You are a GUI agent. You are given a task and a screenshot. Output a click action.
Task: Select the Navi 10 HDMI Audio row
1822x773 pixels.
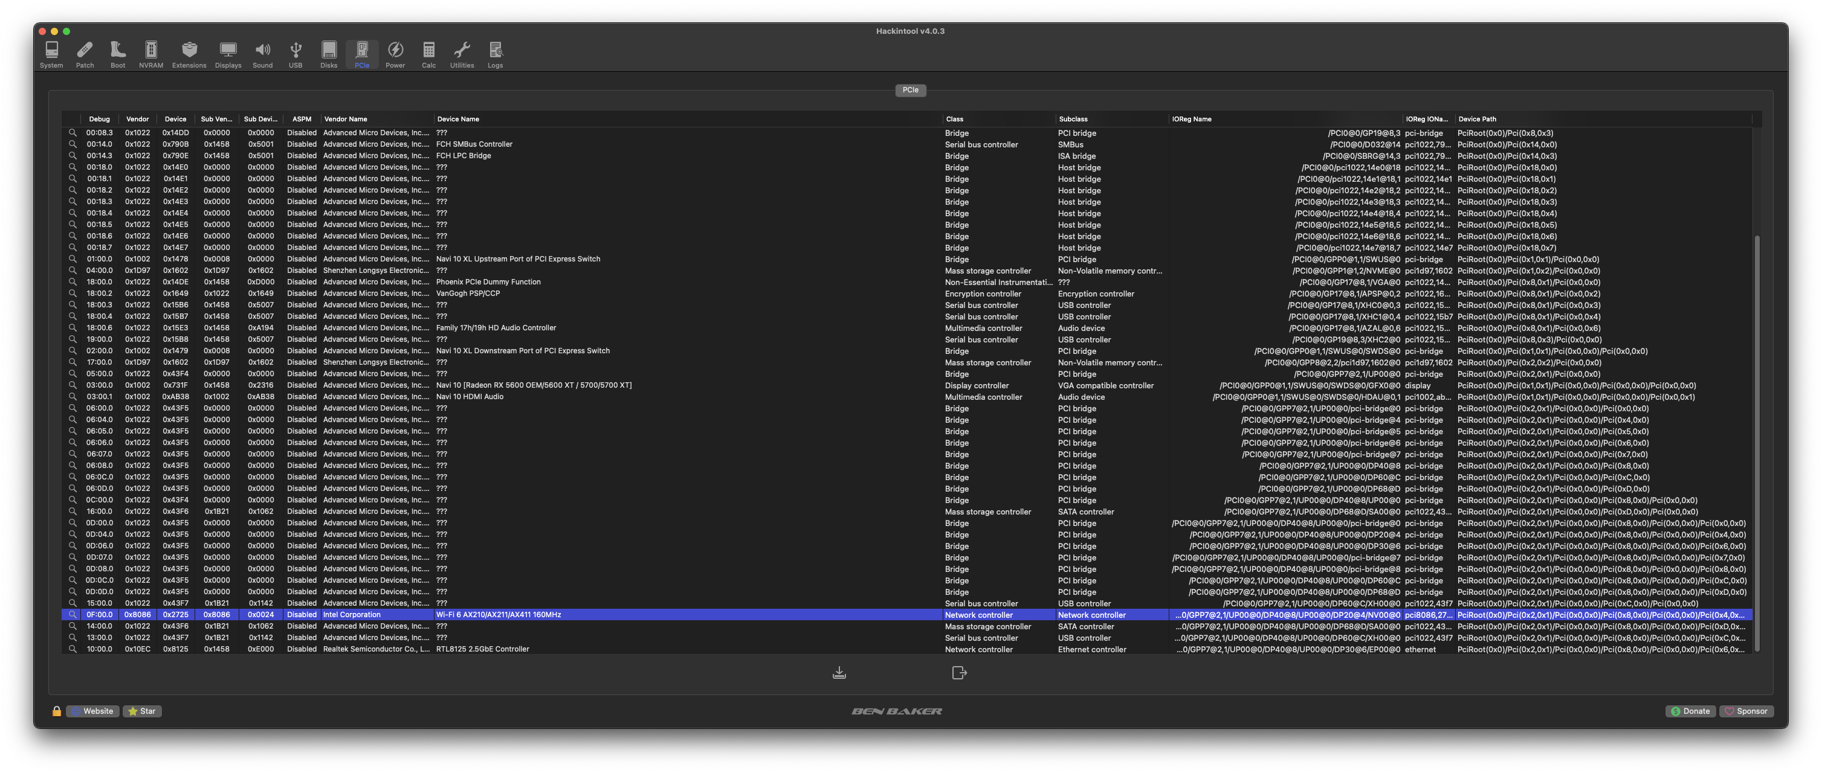coord(906,397)
